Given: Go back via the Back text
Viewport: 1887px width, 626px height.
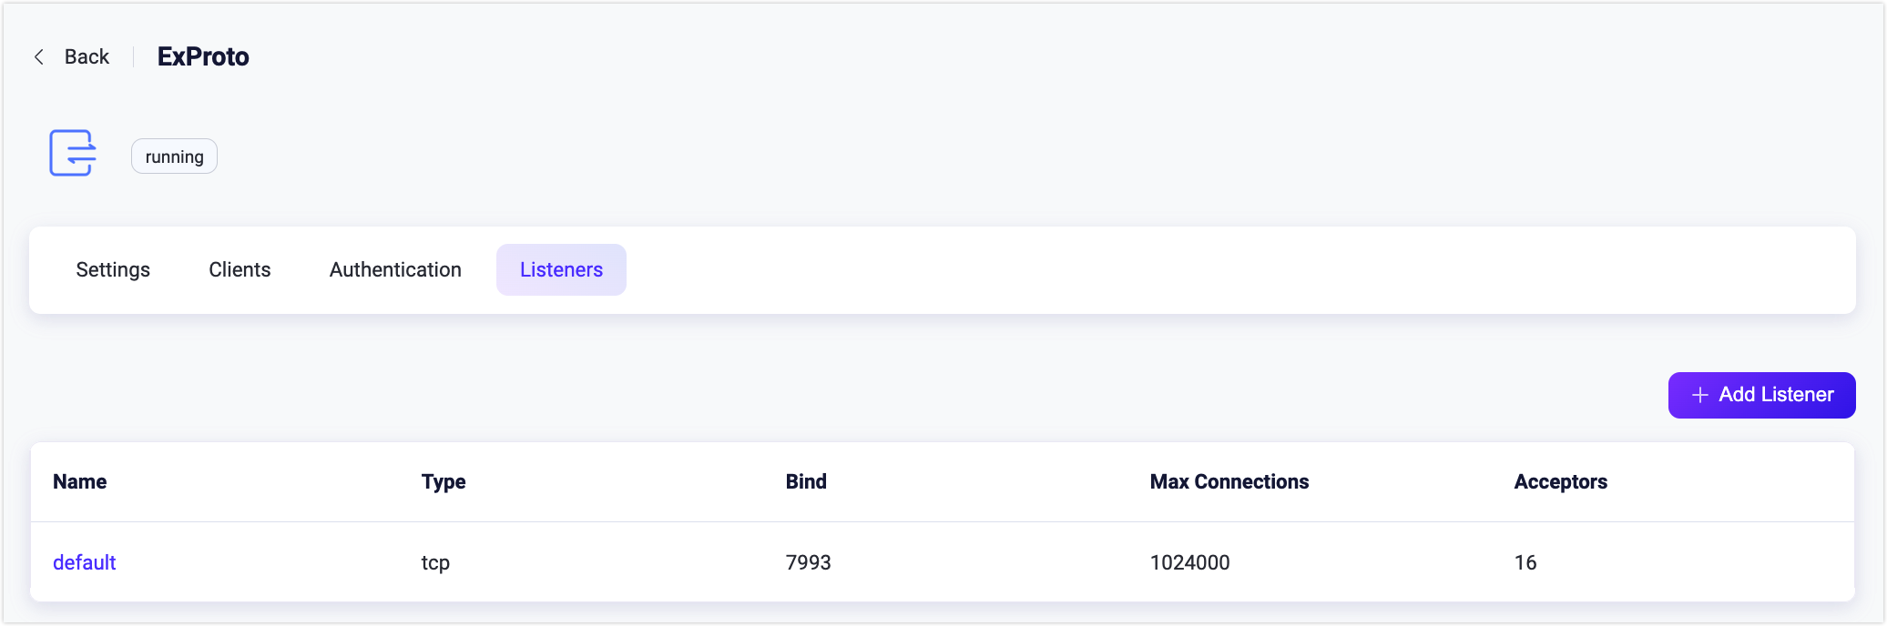Looking at the screenshot, I should (x=87, y=57).
